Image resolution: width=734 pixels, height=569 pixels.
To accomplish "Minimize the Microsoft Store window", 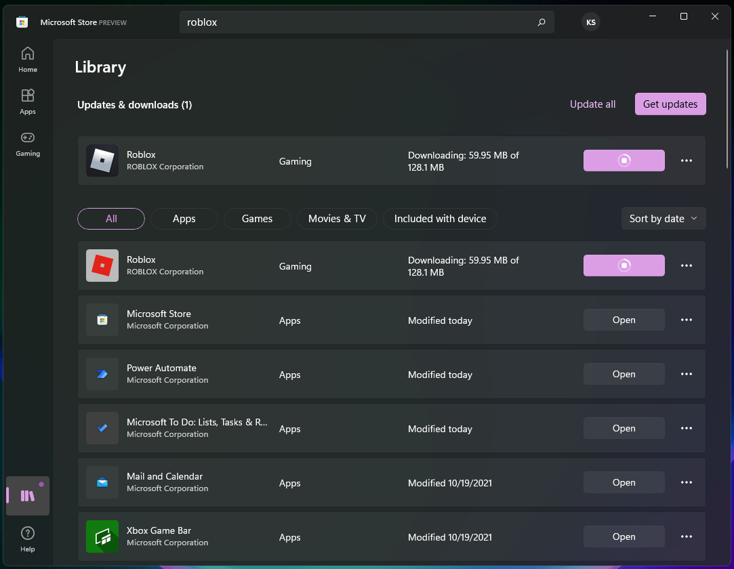I will (653, 16).
